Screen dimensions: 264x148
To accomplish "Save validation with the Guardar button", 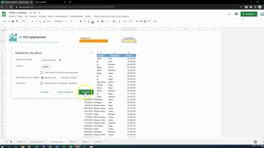I will tap(86, 92).
